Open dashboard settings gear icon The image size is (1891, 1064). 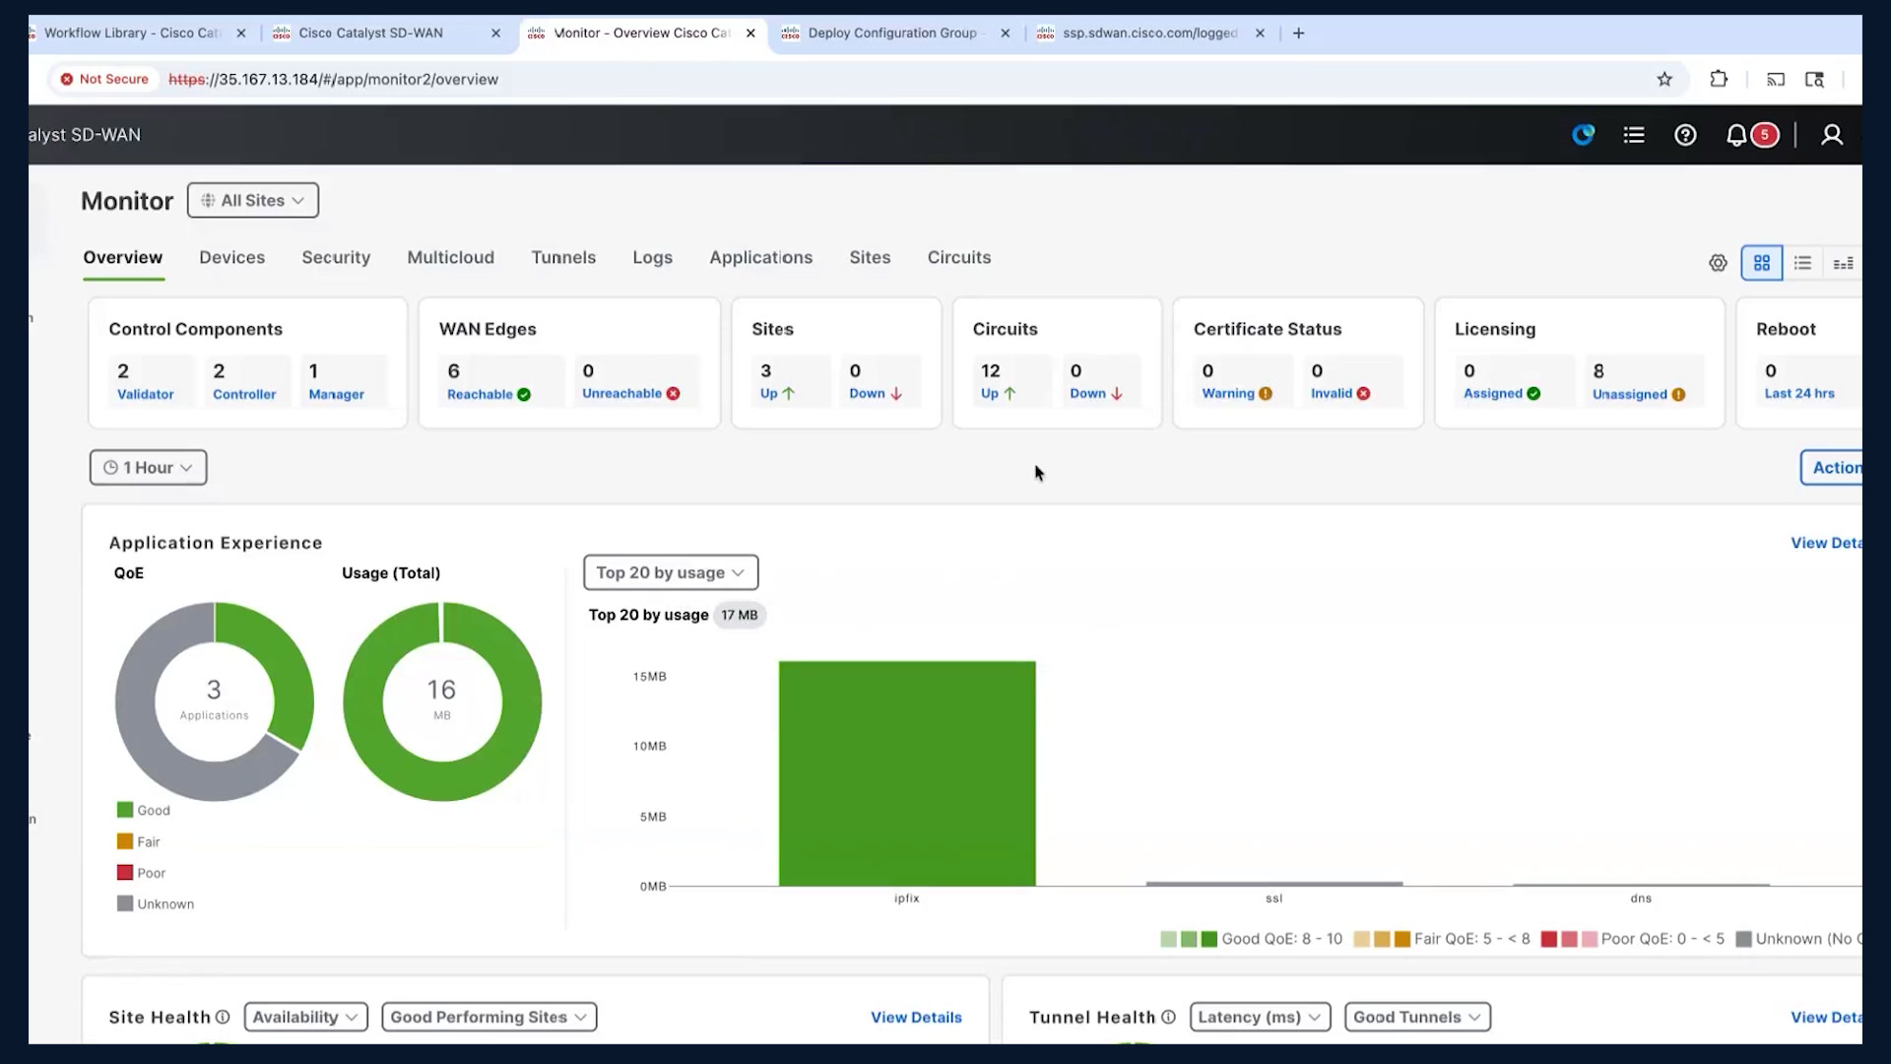(1718, 263)
